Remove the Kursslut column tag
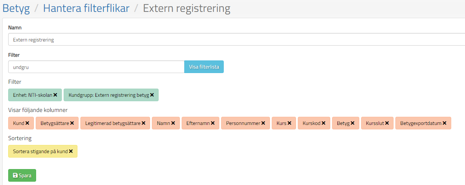 click(387, 123)
